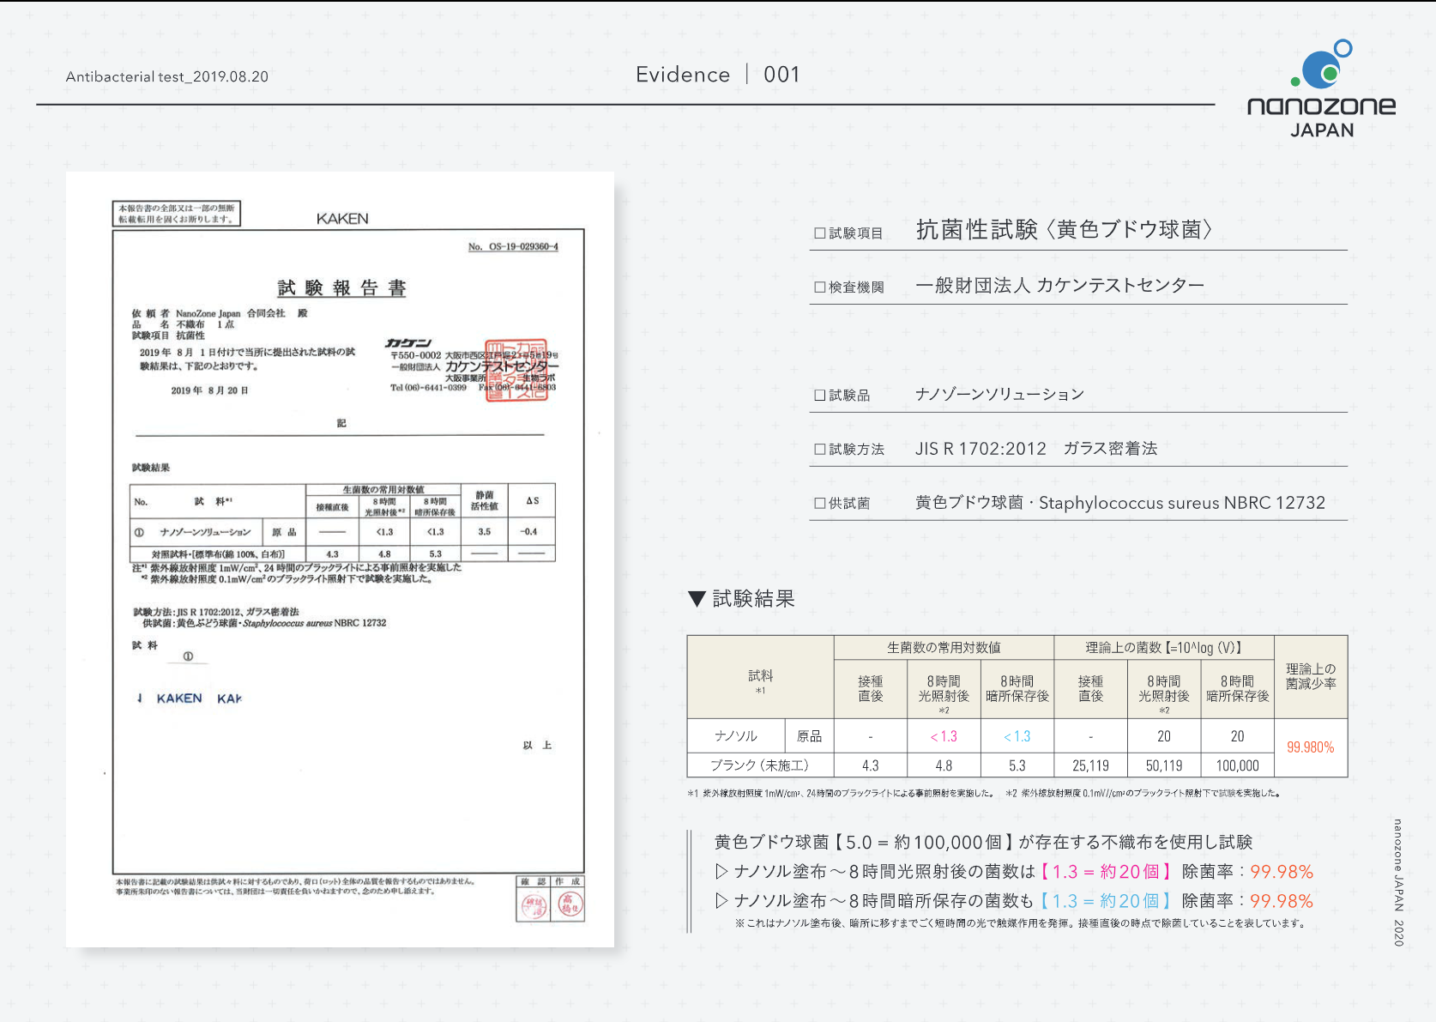
Task: Click the pink 【1.3 = 約20個】 text
Action: tap(1106, 872)
